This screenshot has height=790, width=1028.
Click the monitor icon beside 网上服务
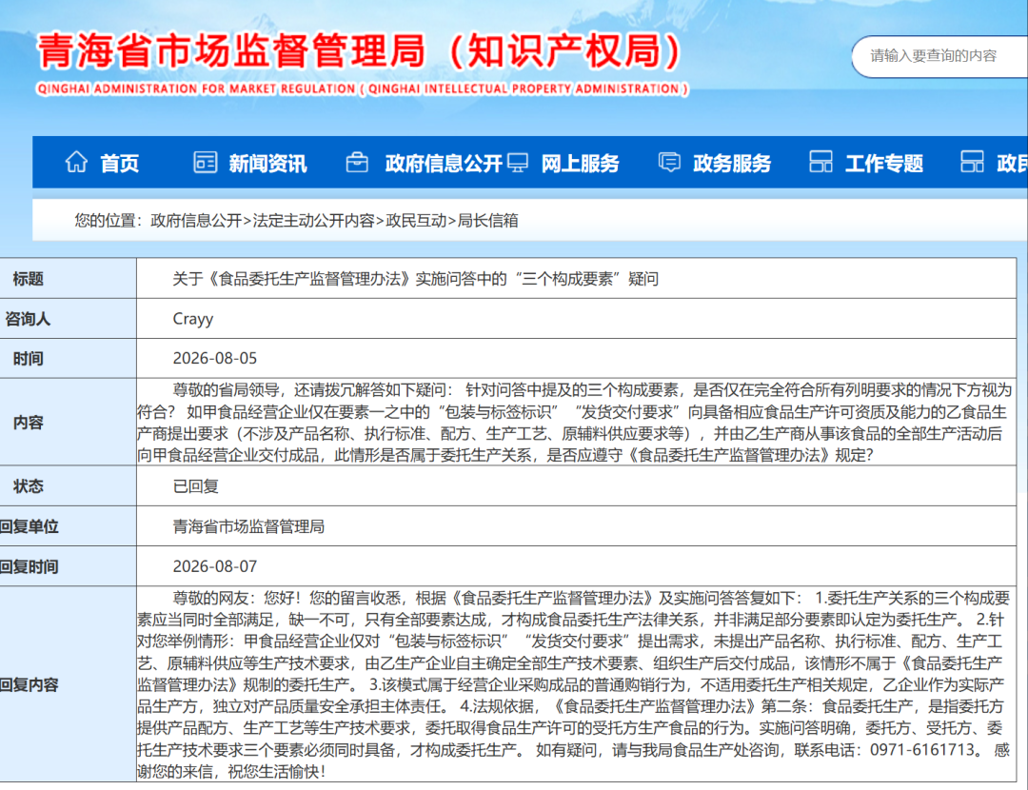[517, 162]
